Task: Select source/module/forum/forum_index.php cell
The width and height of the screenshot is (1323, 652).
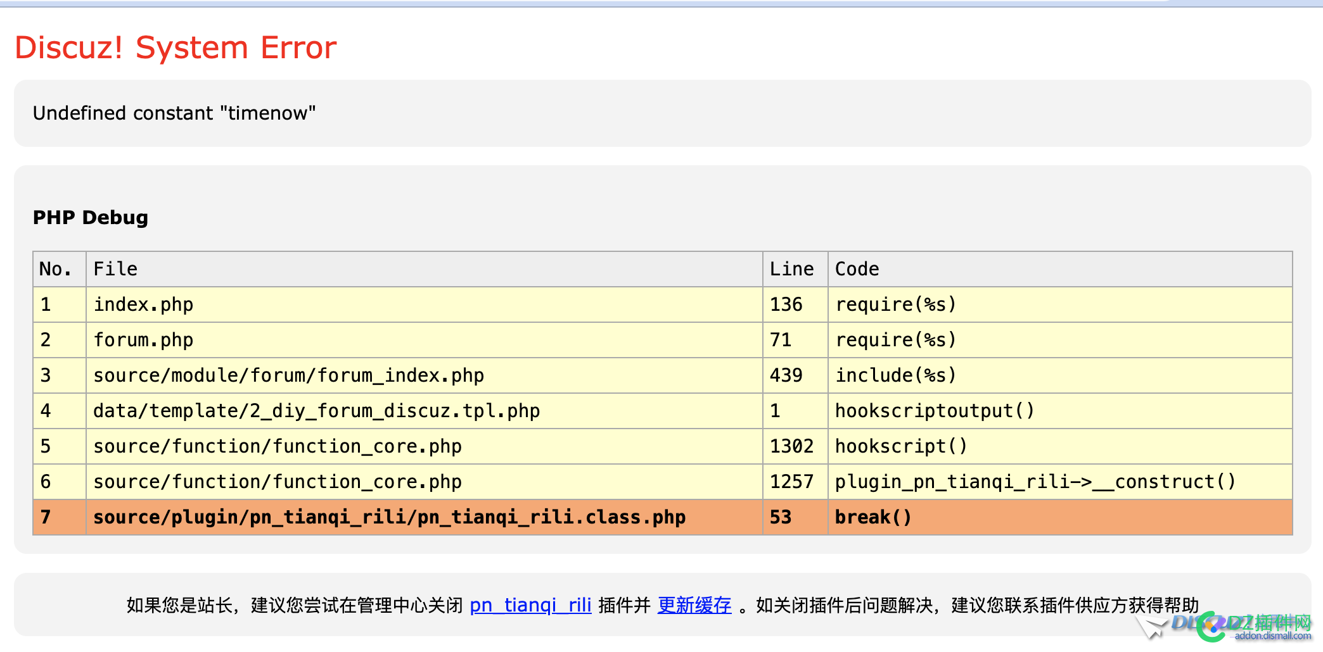Action: point(425,375)
